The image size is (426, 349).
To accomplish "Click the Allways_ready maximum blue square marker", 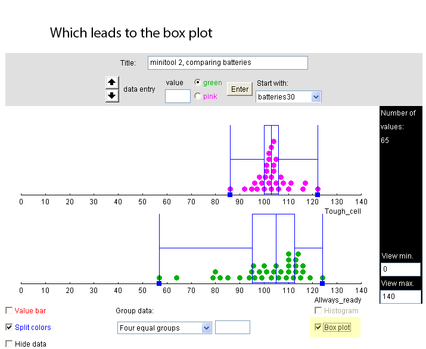I will coord(322,283).
